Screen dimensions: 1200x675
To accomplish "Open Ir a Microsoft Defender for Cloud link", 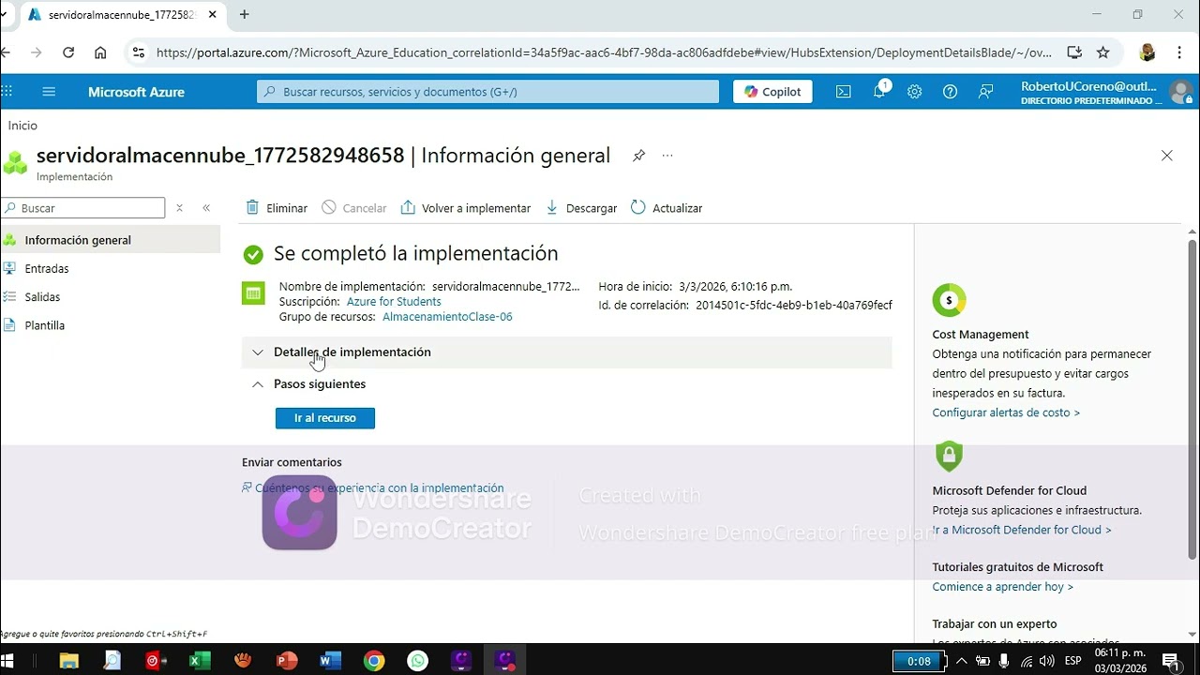I will click(x=1022, y=530).
